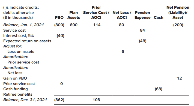Viewport: 194px width, 106px height.
Task: Select the Cash column header
Action: point(159,17)
